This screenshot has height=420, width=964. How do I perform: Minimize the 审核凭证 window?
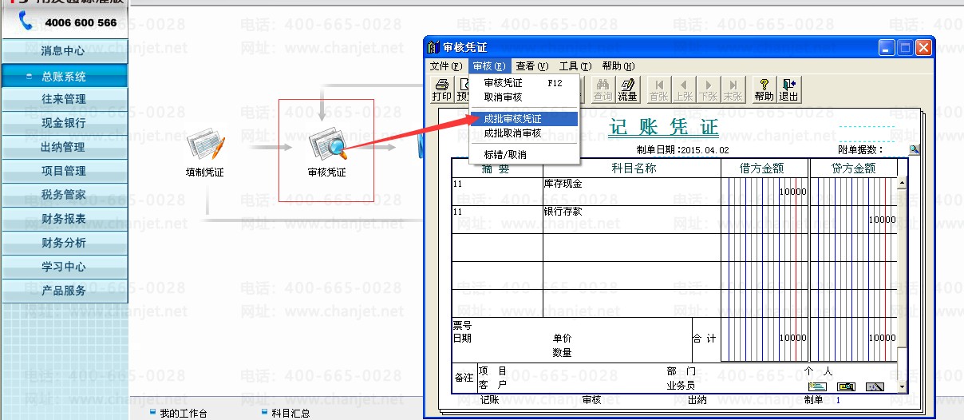click(x=887, y=48)
